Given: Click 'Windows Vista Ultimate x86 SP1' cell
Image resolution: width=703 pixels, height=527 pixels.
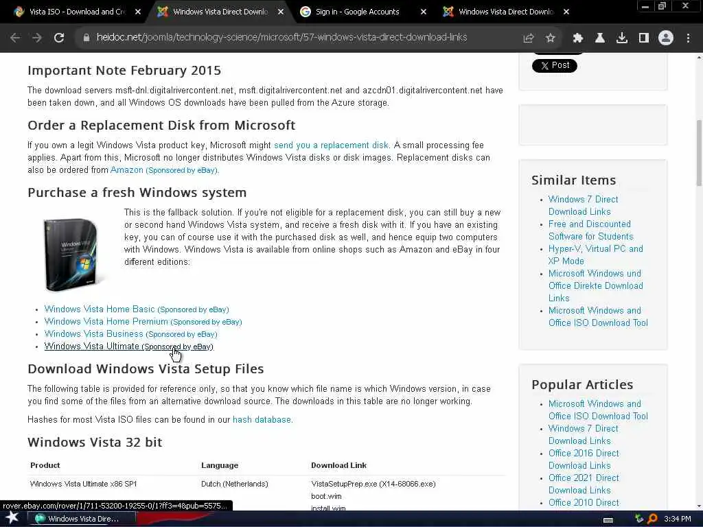Looking at the screenshot, I should [83, 484].
